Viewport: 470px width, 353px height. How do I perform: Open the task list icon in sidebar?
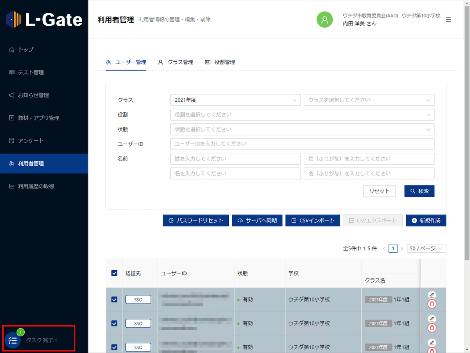13,340
